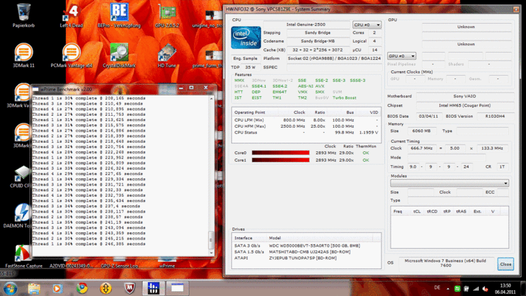Image resolution: width=526 pixels, height=296 pixels.
Task: Click the network signal tray icon
Action: pyautogui.click(x=475, y=288)
